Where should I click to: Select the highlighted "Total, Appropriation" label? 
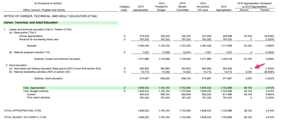pyautogui.click(x=34, y=88)
